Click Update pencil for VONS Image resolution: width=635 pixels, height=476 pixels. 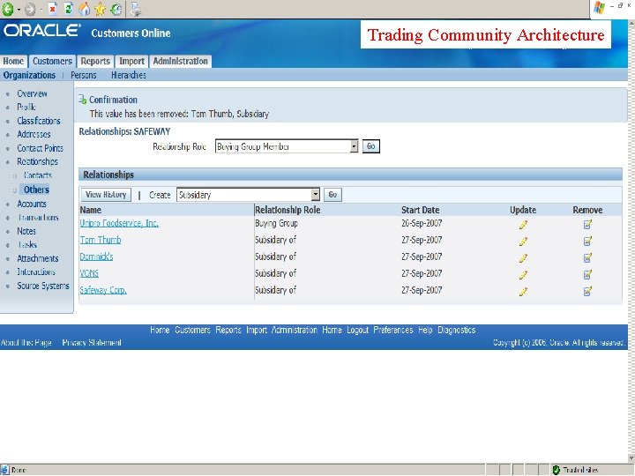click(523, 275)
